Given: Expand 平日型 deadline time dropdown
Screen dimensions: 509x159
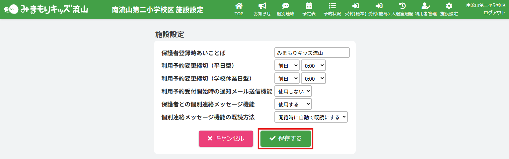Looking at the screenshot, I should click(x=313, y=65).
